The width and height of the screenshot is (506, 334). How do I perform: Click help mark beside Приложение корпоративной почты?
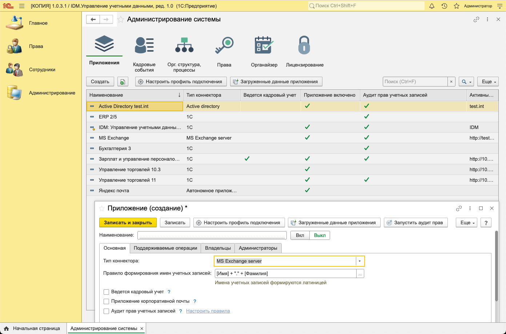(x=195, y=301)
